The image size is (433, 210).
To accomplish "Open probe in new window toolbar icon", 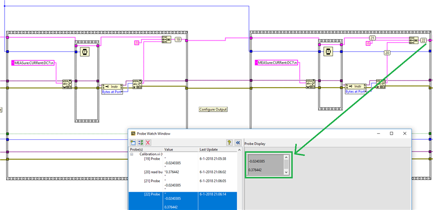I will pyautogui.click(x=133, y=142).
